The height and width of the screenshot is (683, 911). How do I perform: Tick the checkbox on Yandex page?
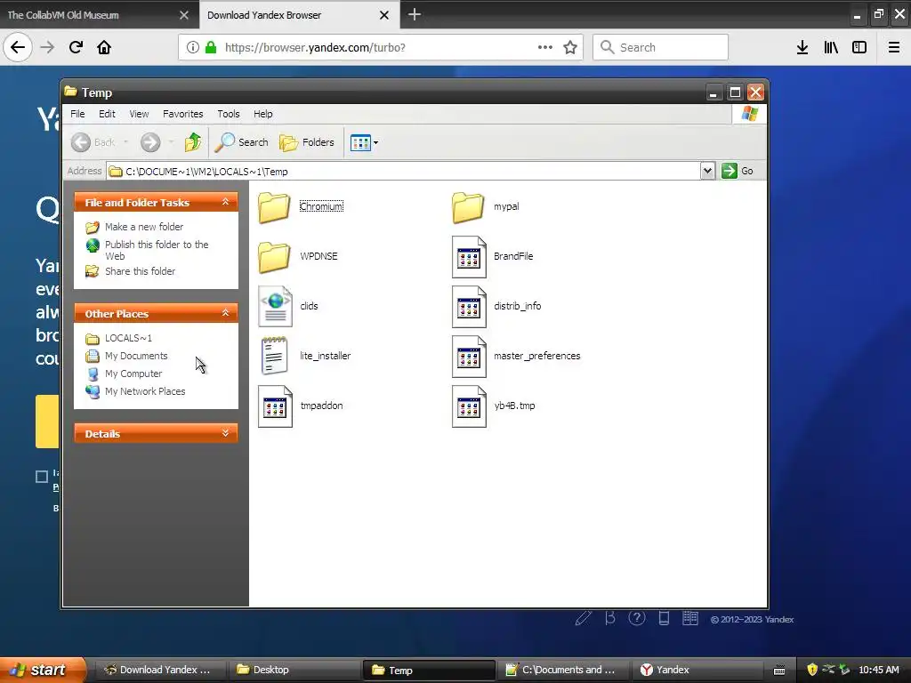click(x=42, y=477)
